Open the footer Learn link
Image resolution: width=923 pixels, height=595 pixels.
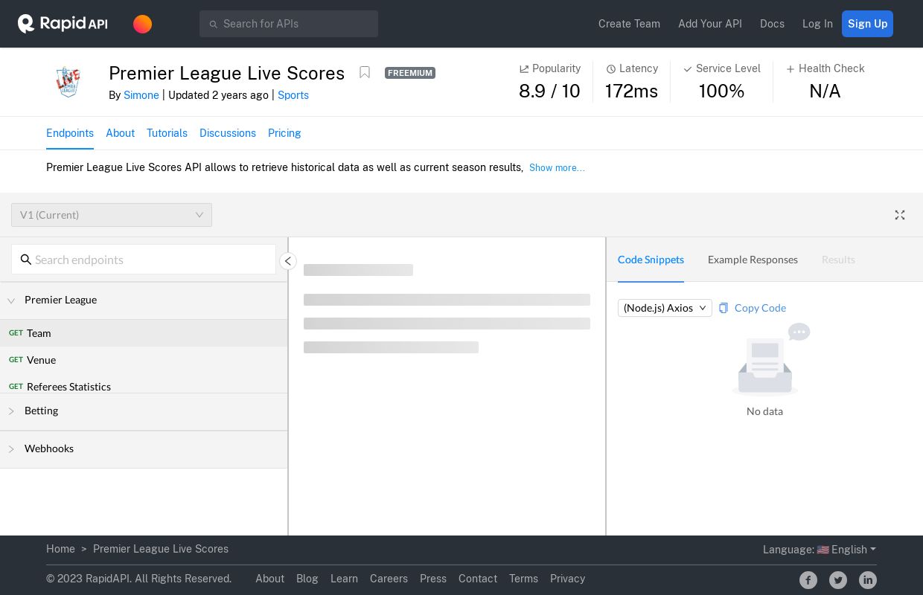pyautogui.click(x=344, y=579)
